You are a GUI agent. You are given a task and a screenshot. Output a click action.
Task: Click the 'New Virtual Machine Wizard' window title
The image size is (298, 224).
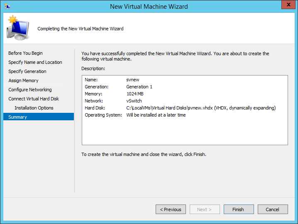[149, 7]
